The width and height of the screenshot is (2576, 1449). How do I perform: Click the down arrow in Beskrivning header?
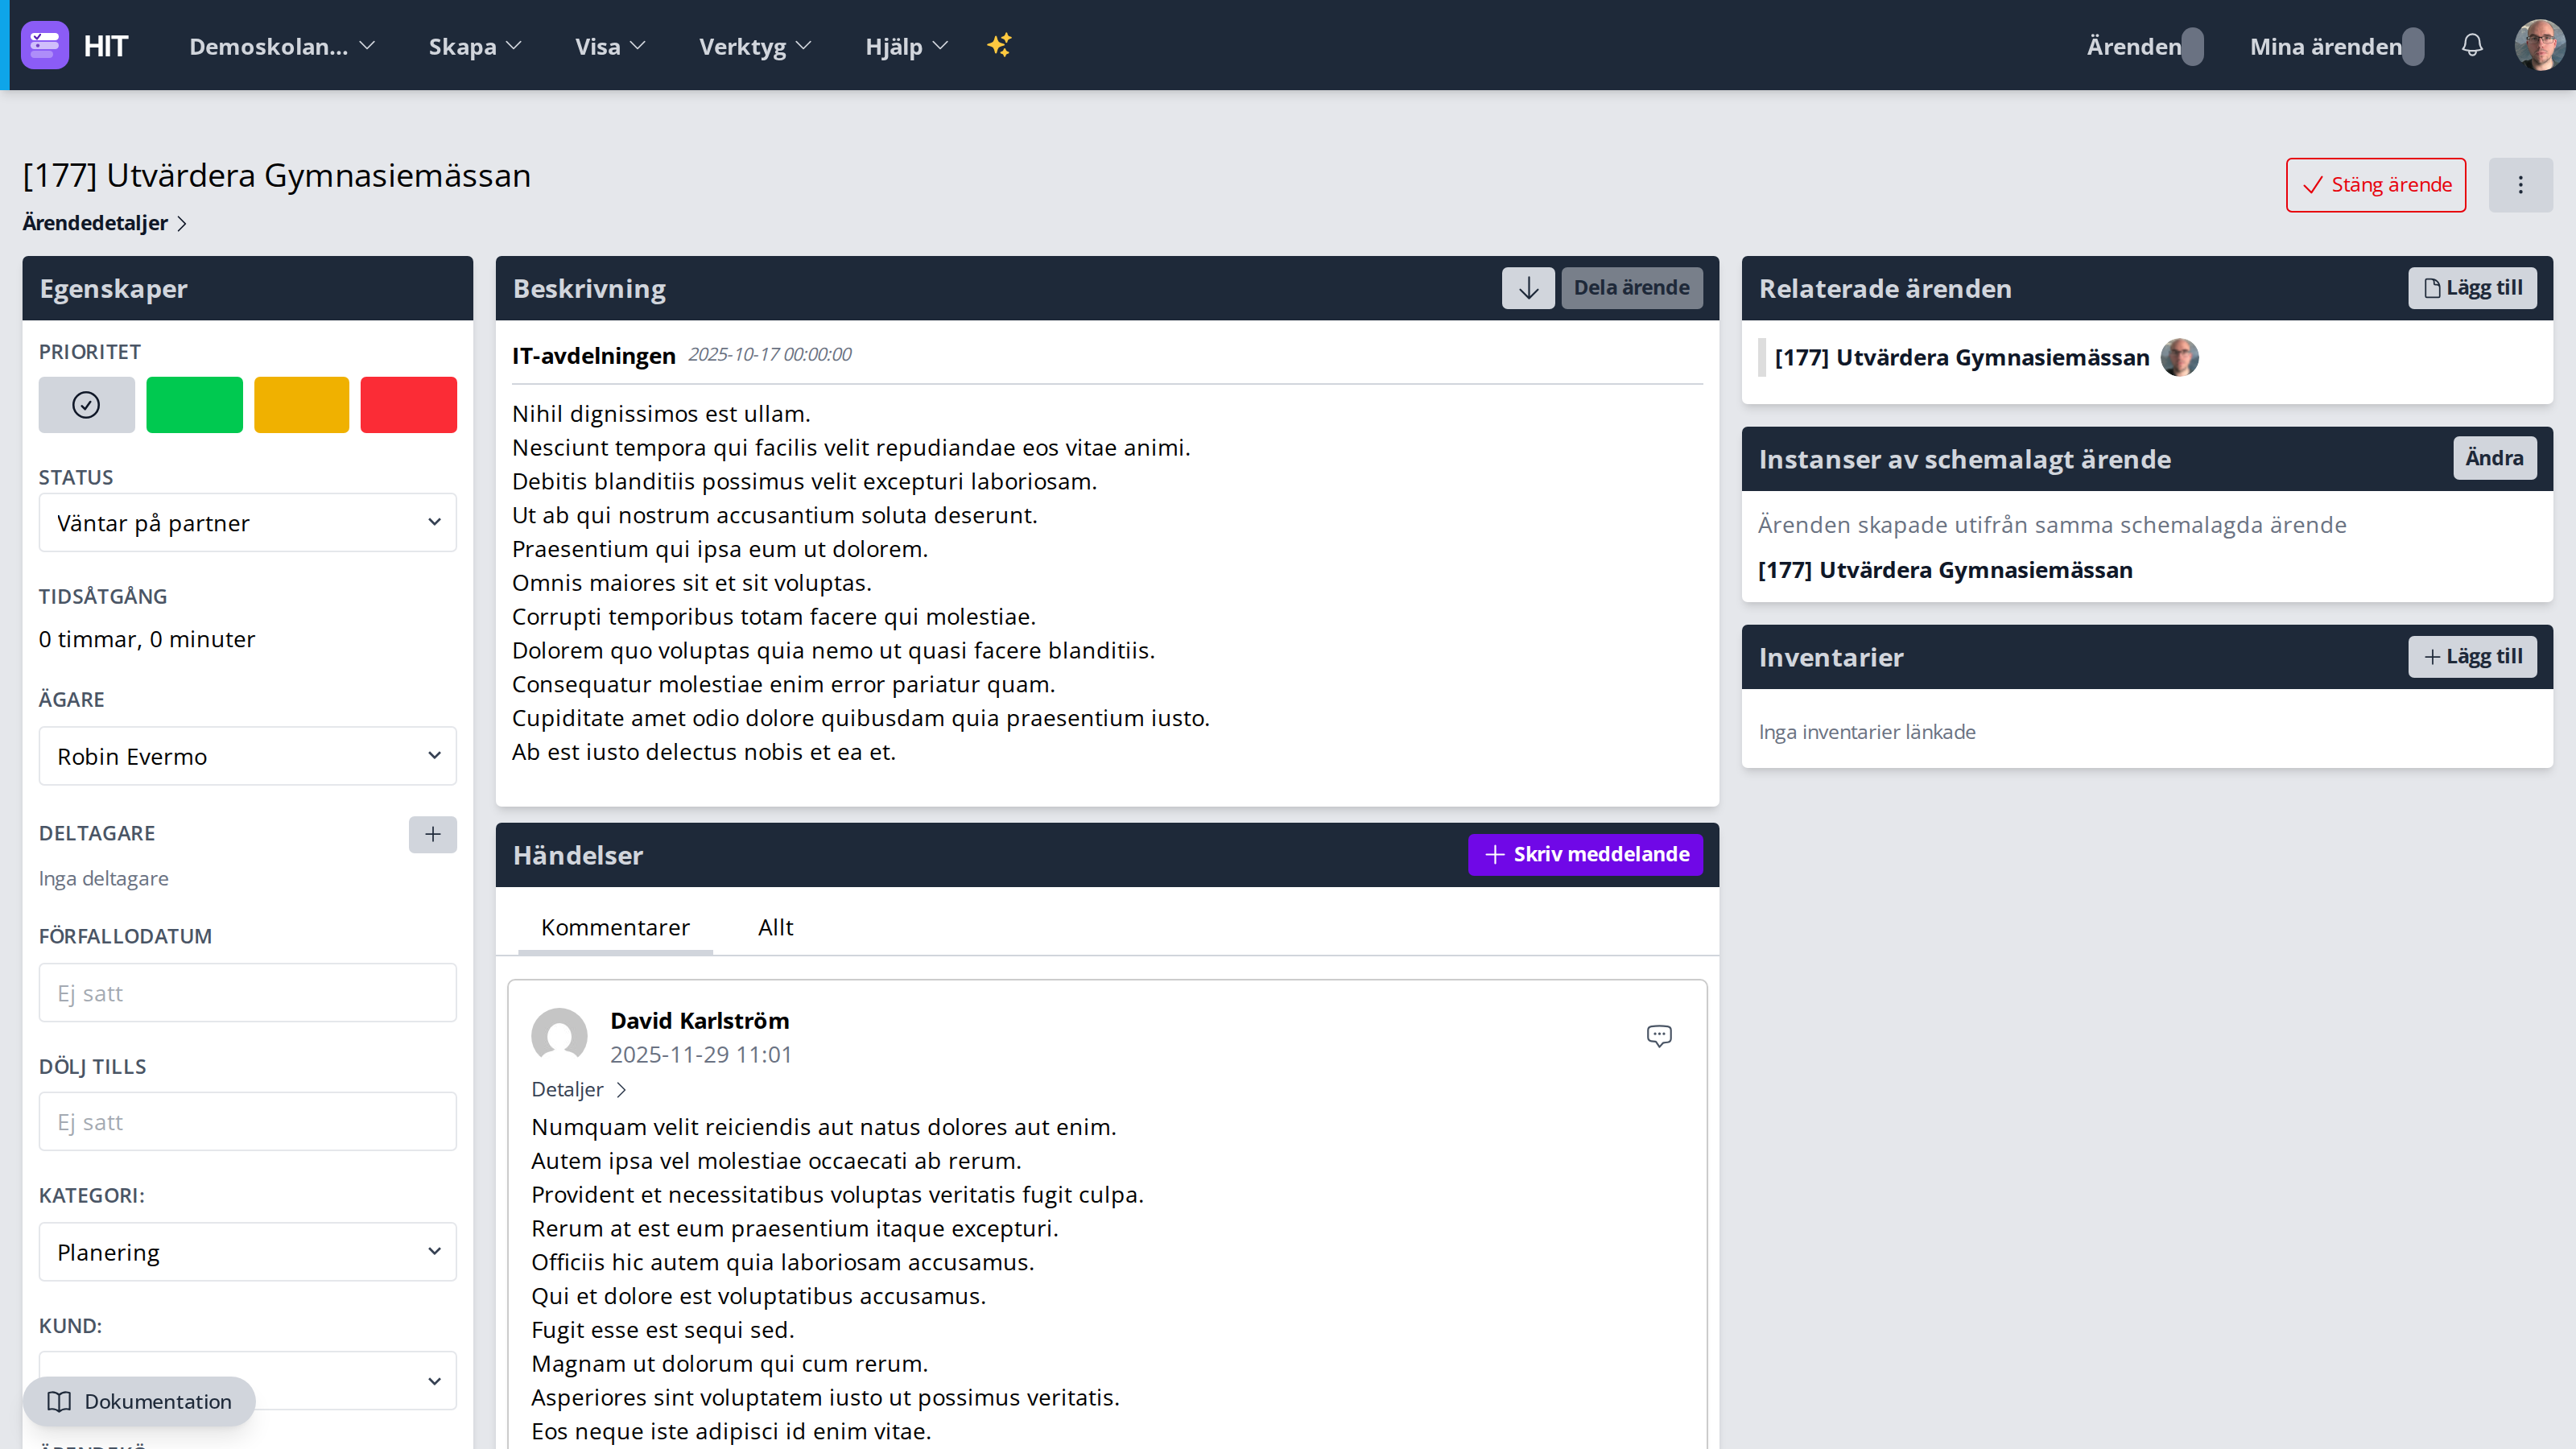pos(1528,288)
